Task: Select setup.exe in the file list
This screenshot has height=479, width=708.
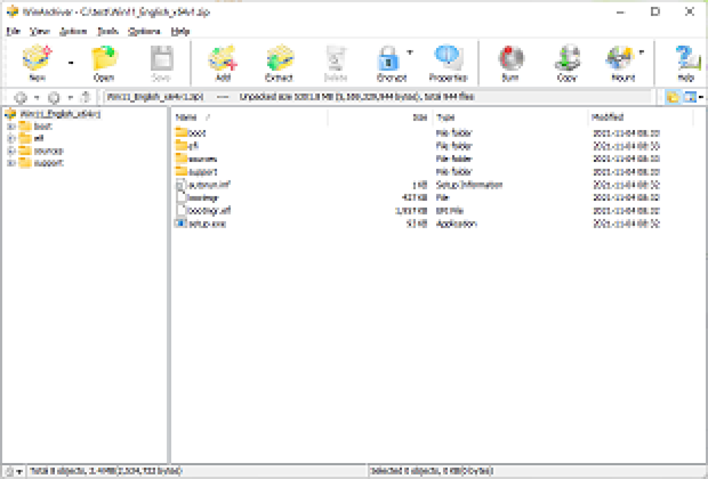Action: [207, 224]
